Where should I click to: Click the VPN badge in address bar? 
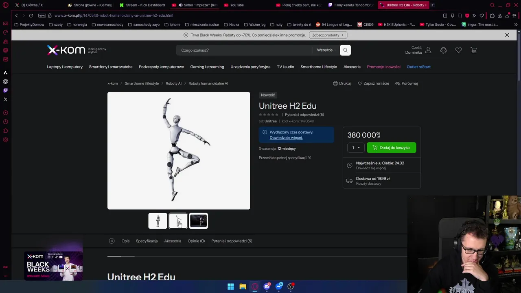click(42, 15)
